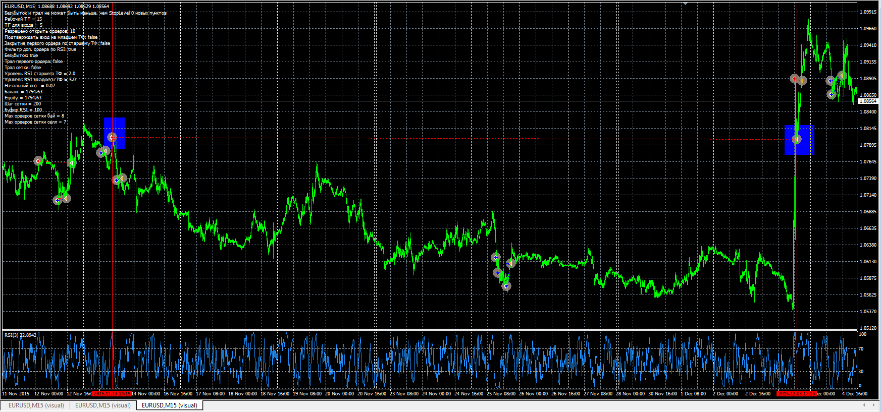881x412 pixels.
Task: Click RSI scale level 30
Action: pyautogui.click(x=861, y=372)
